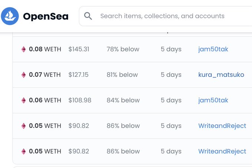The height and width of the screenshot is (168, 252).
Task: Click the Ethereum icon beside 0.07 WETH
Action: [x=24, y=75]
